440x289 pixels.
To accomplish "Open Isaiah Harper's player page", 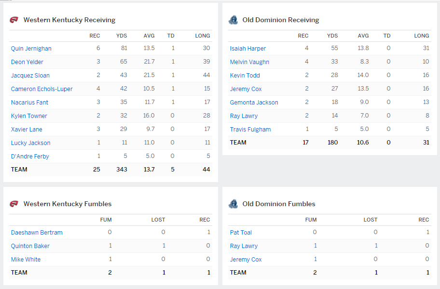I will pos(247,49).
